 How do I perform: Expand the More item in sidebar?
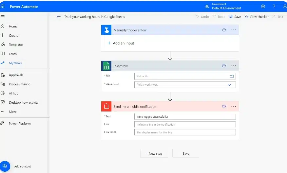13,112
